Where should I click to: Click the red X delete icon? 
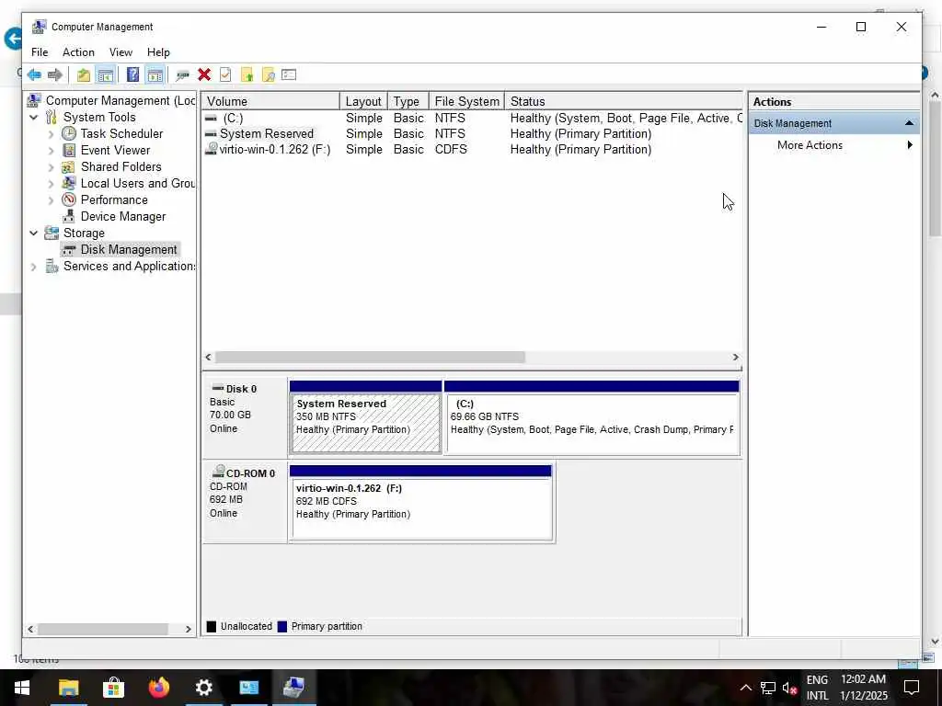tap(204, 74)
